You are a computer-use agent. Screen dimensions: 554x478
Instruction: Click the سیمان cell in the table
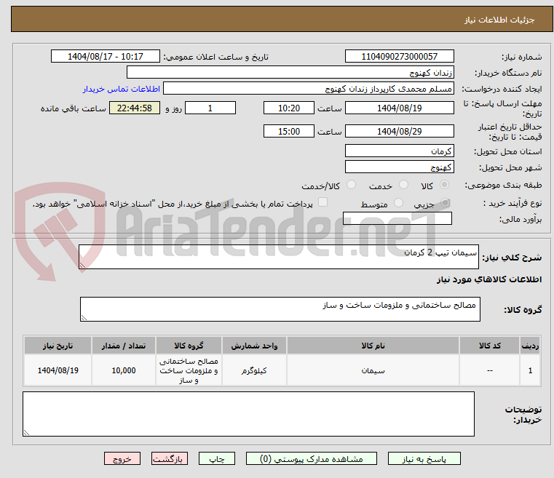coord(373,370)
